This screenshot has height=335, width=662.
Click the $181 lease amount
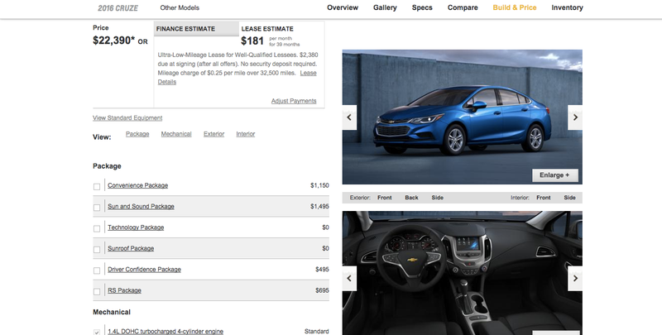[252, 41]
